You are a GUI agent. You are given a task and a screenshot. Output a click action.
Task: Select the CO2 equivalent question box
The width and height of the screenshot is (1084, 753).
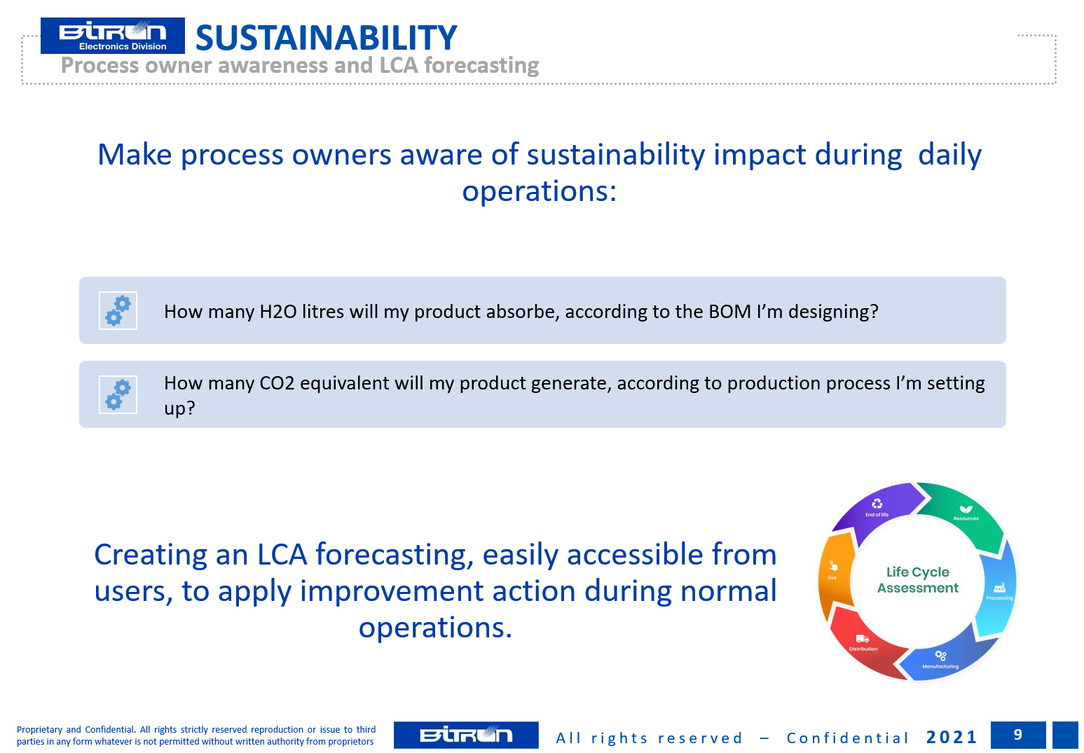[542, 394]
